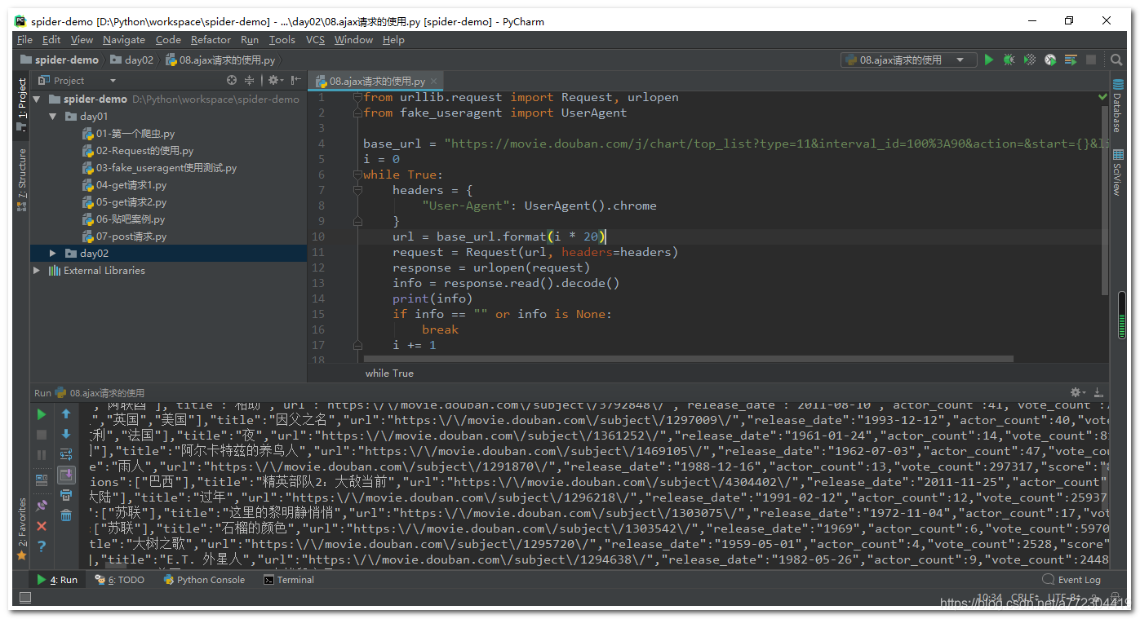Open Event Log
The image size is (1140, 619).
click(x=1071, y=580)
